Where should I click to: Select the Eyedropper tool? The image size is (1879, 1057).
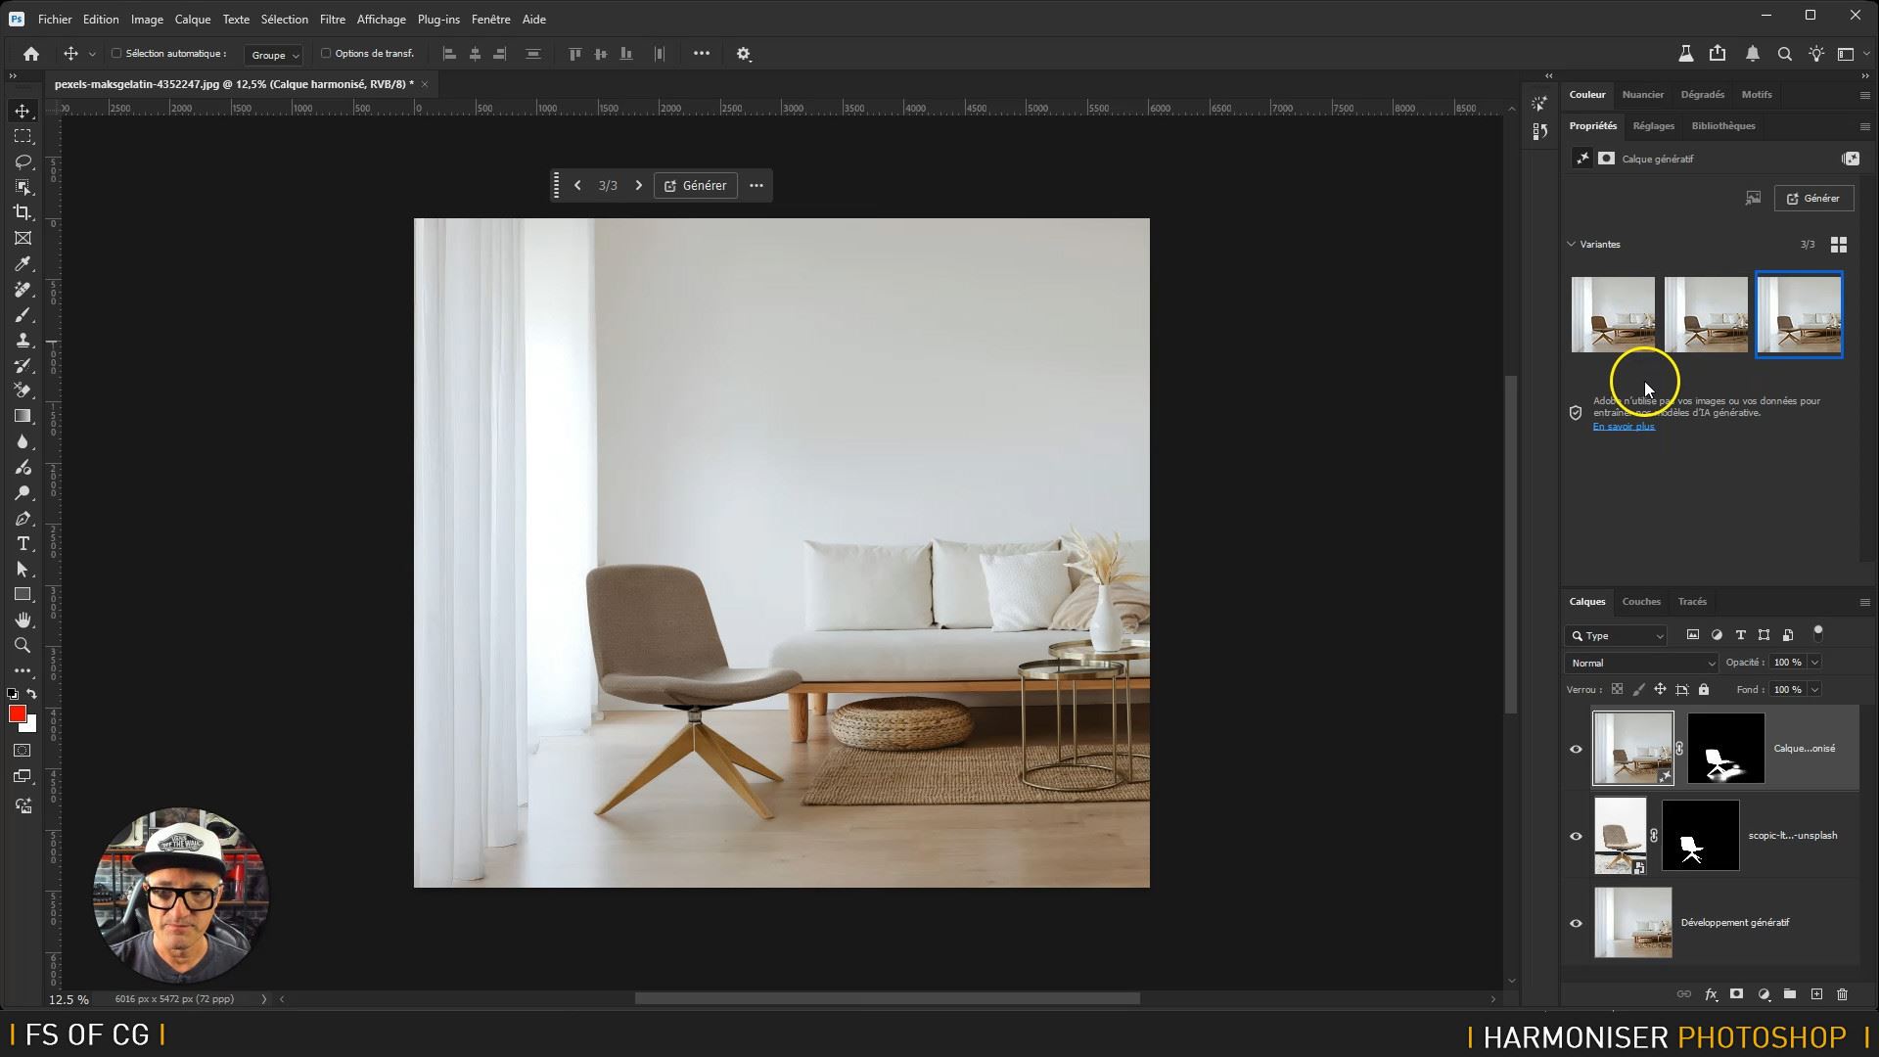tap(23, 264)
